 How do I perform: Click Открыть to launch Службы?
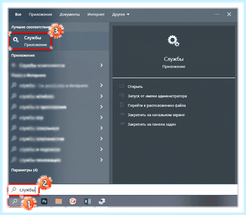135,87
